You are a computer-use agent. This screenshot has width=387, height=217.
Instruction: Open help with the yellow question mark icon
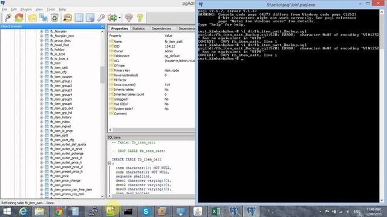pos(140,17)
